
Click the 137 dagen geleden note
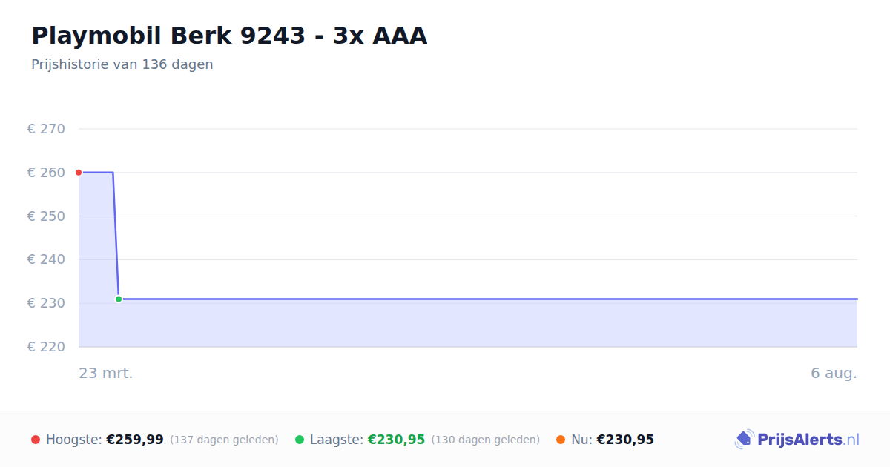click(224, 440)
